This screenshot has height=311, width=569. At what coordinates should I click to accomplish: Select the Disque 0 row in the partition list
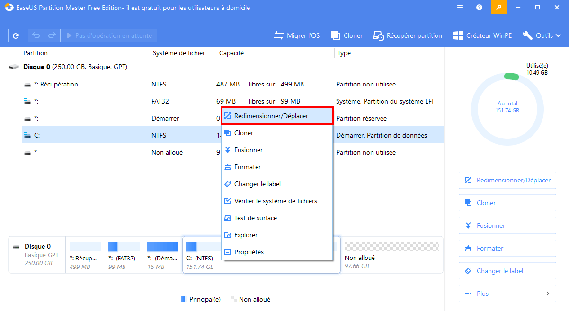(x=226, y=67)
